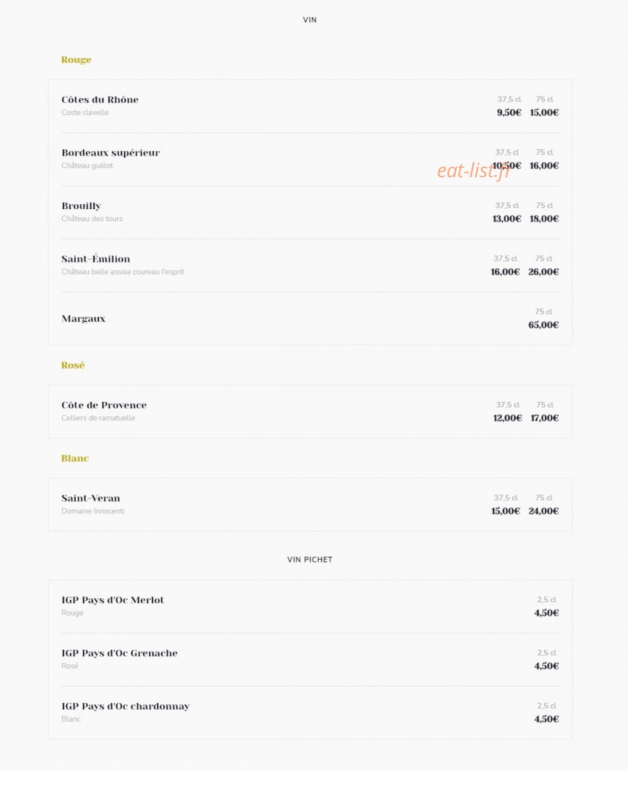Click the Rosé section heading
628x796 pixels.
click(73, 366)
